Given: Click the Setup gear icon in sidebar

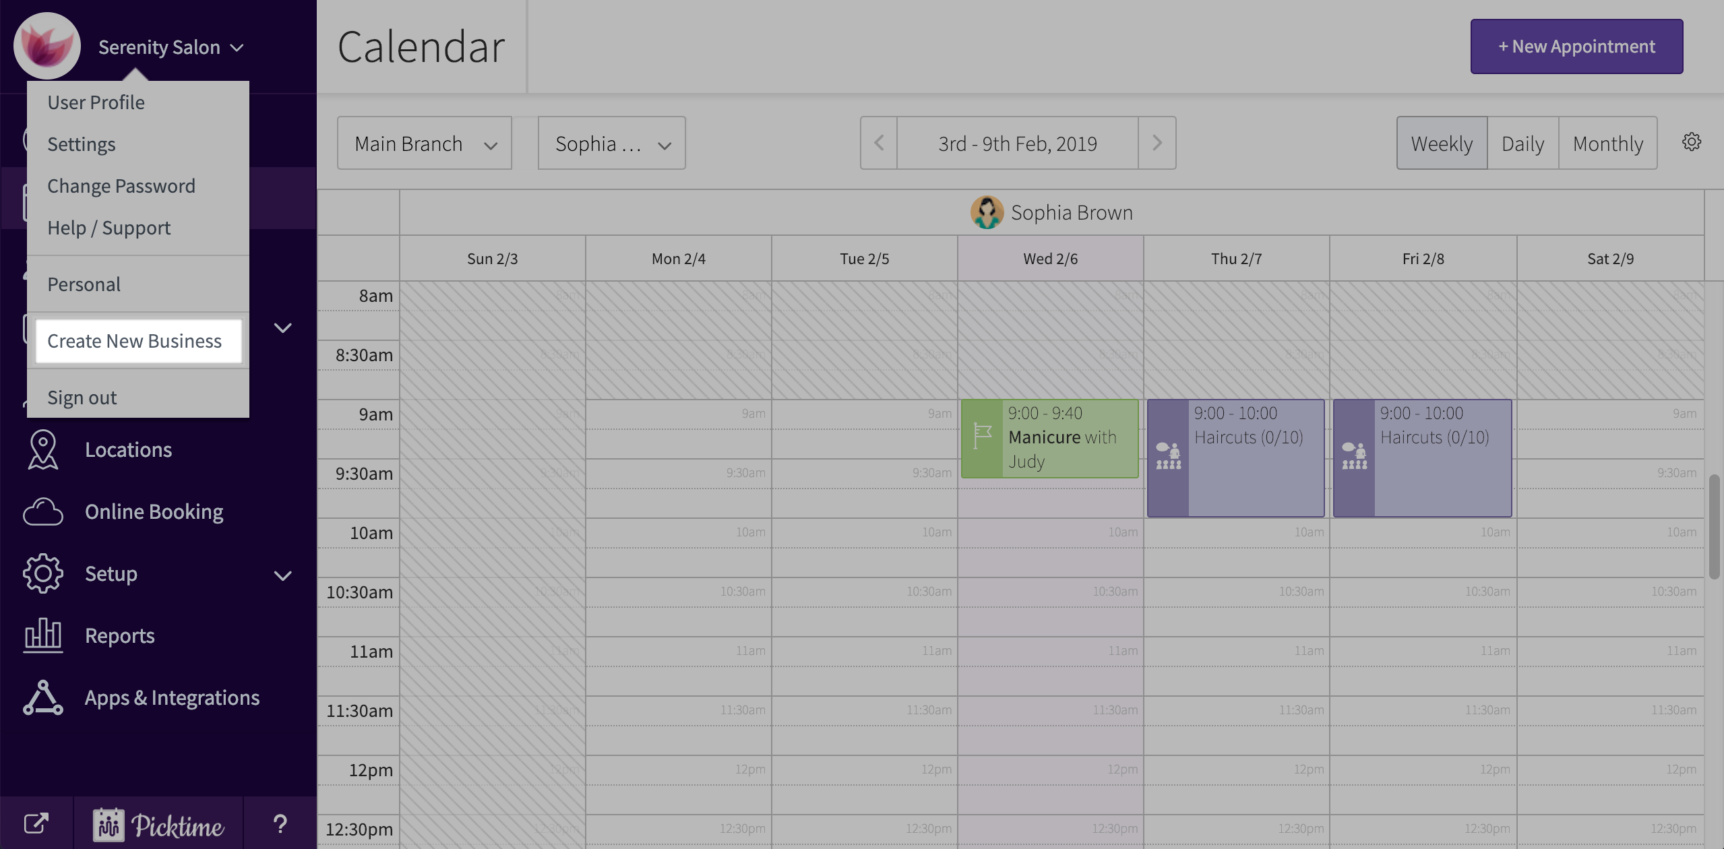Looking at the screenshot, I should [x=43, y=573].
